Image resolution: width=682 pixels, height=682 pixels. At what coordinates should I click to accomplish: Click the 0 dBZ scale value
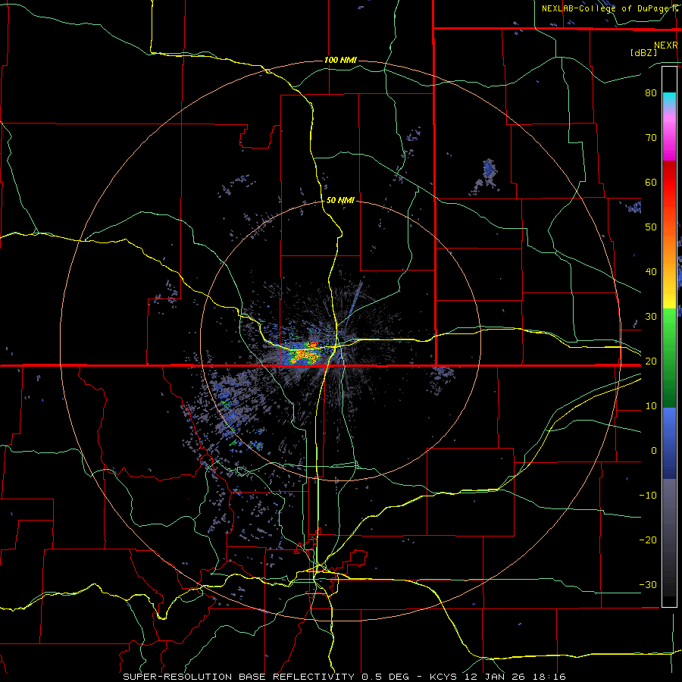[654, 451]
